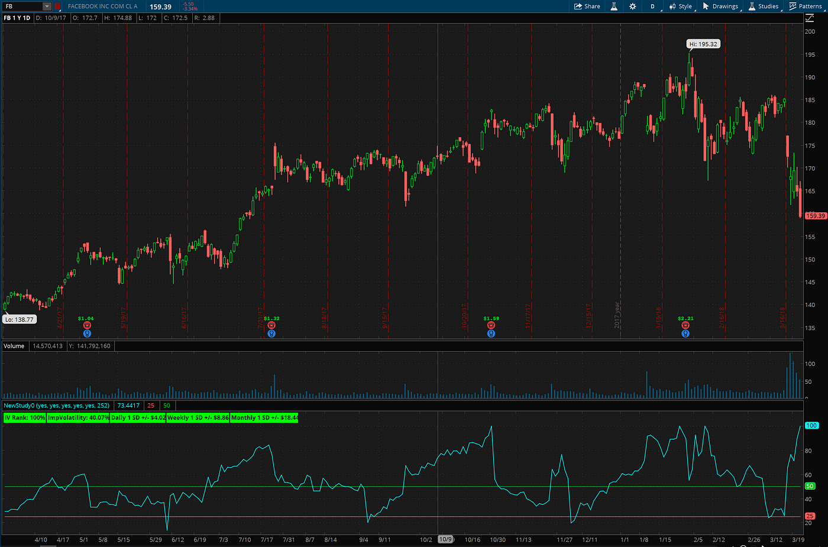The width and height of the screenshot is (828, 547).
Task: Click the 'ImpVolatility: 40.07%' label
Action: click(x=78, y=417)
